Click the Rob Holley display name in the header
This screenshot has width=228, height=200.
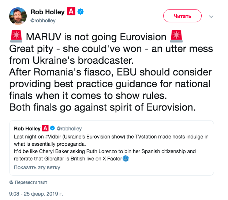(48, 12)
